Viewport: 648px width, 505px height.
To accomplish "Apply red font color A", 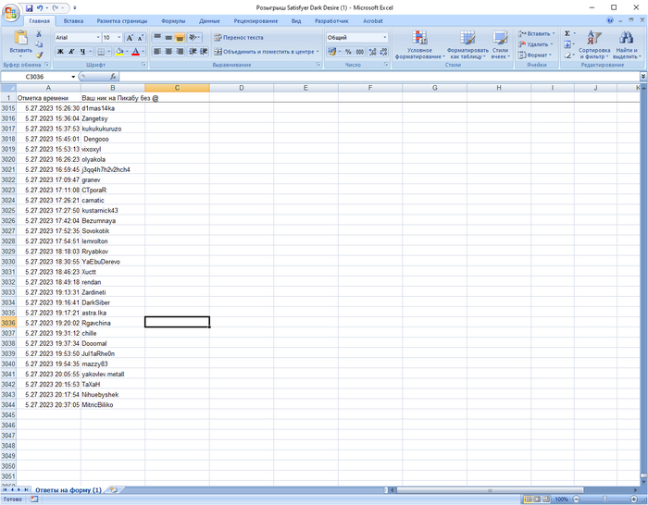I will pyautogui.click(x=135, y=52).
